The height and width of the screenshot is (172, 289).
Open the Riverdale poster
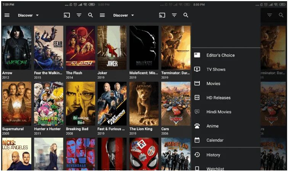[x=80, y=154]
